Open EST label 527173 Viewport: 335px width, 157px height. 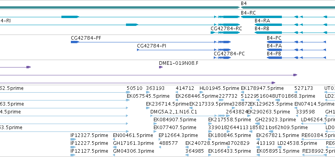pos(304,88)
